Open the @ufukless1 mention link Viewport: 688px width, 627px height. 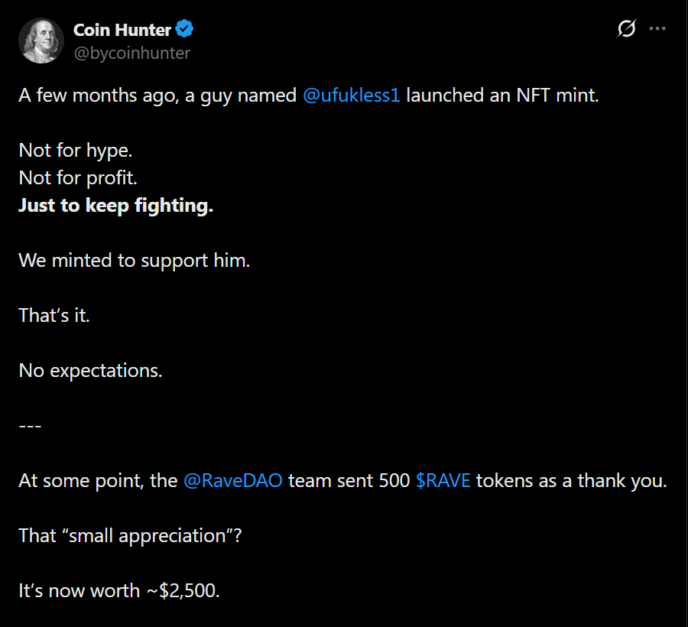352,96
